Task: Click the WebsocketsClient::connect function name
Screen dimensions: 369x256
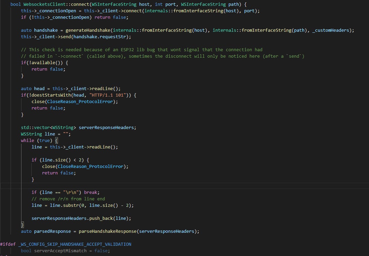Action: (x=56, y=4)
